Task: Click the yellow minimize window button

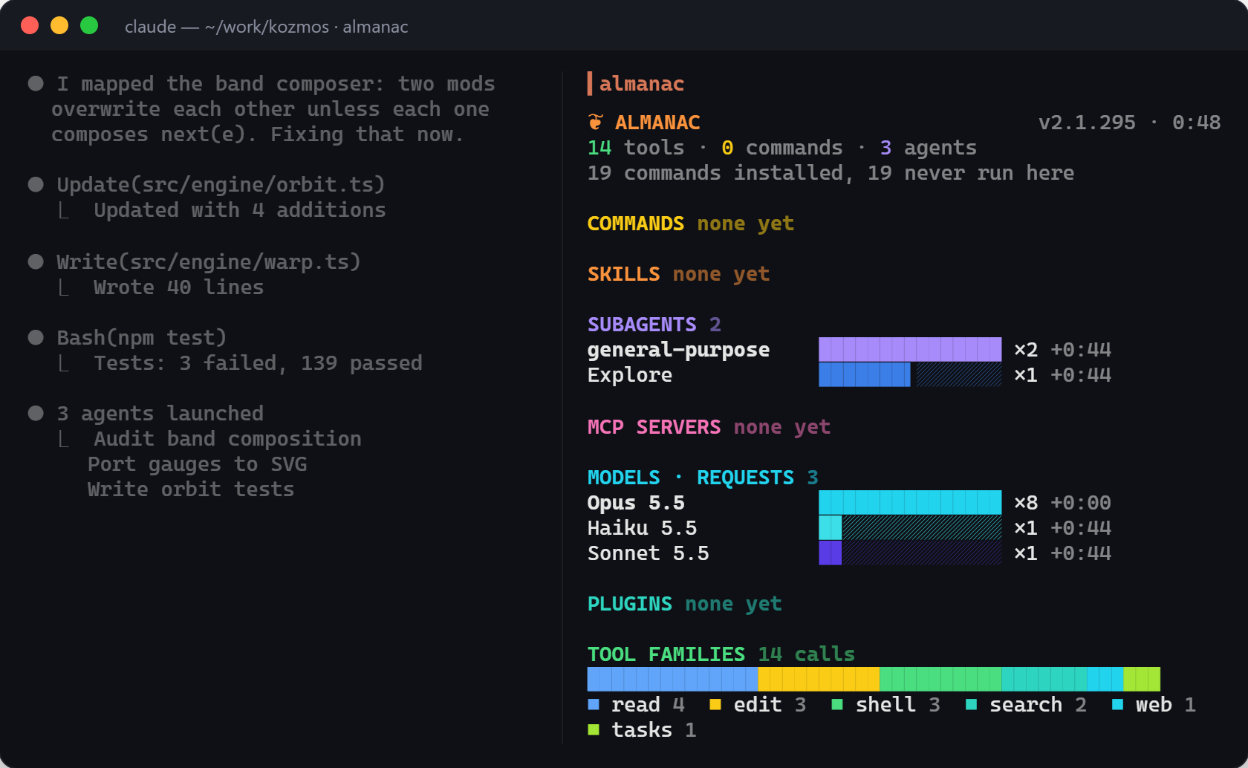Action: point(59,26)
